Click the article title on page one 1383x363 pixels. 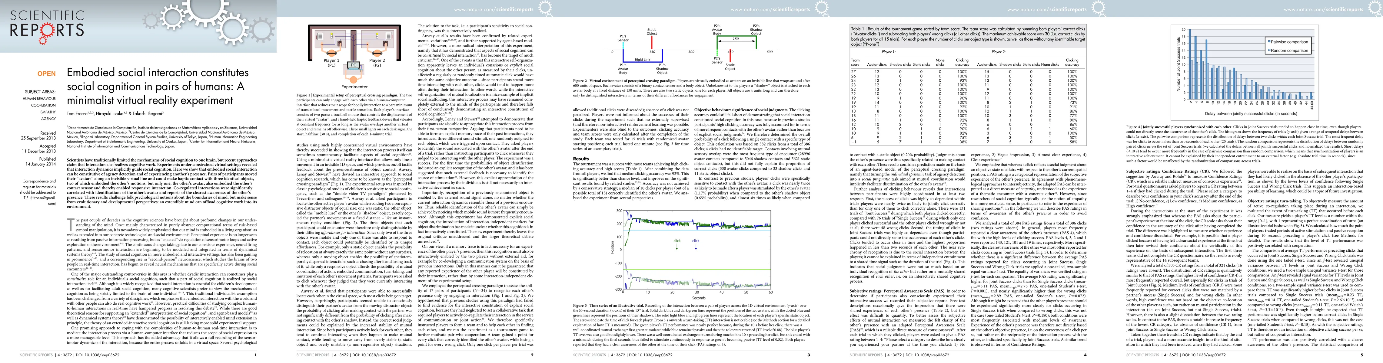157,86
